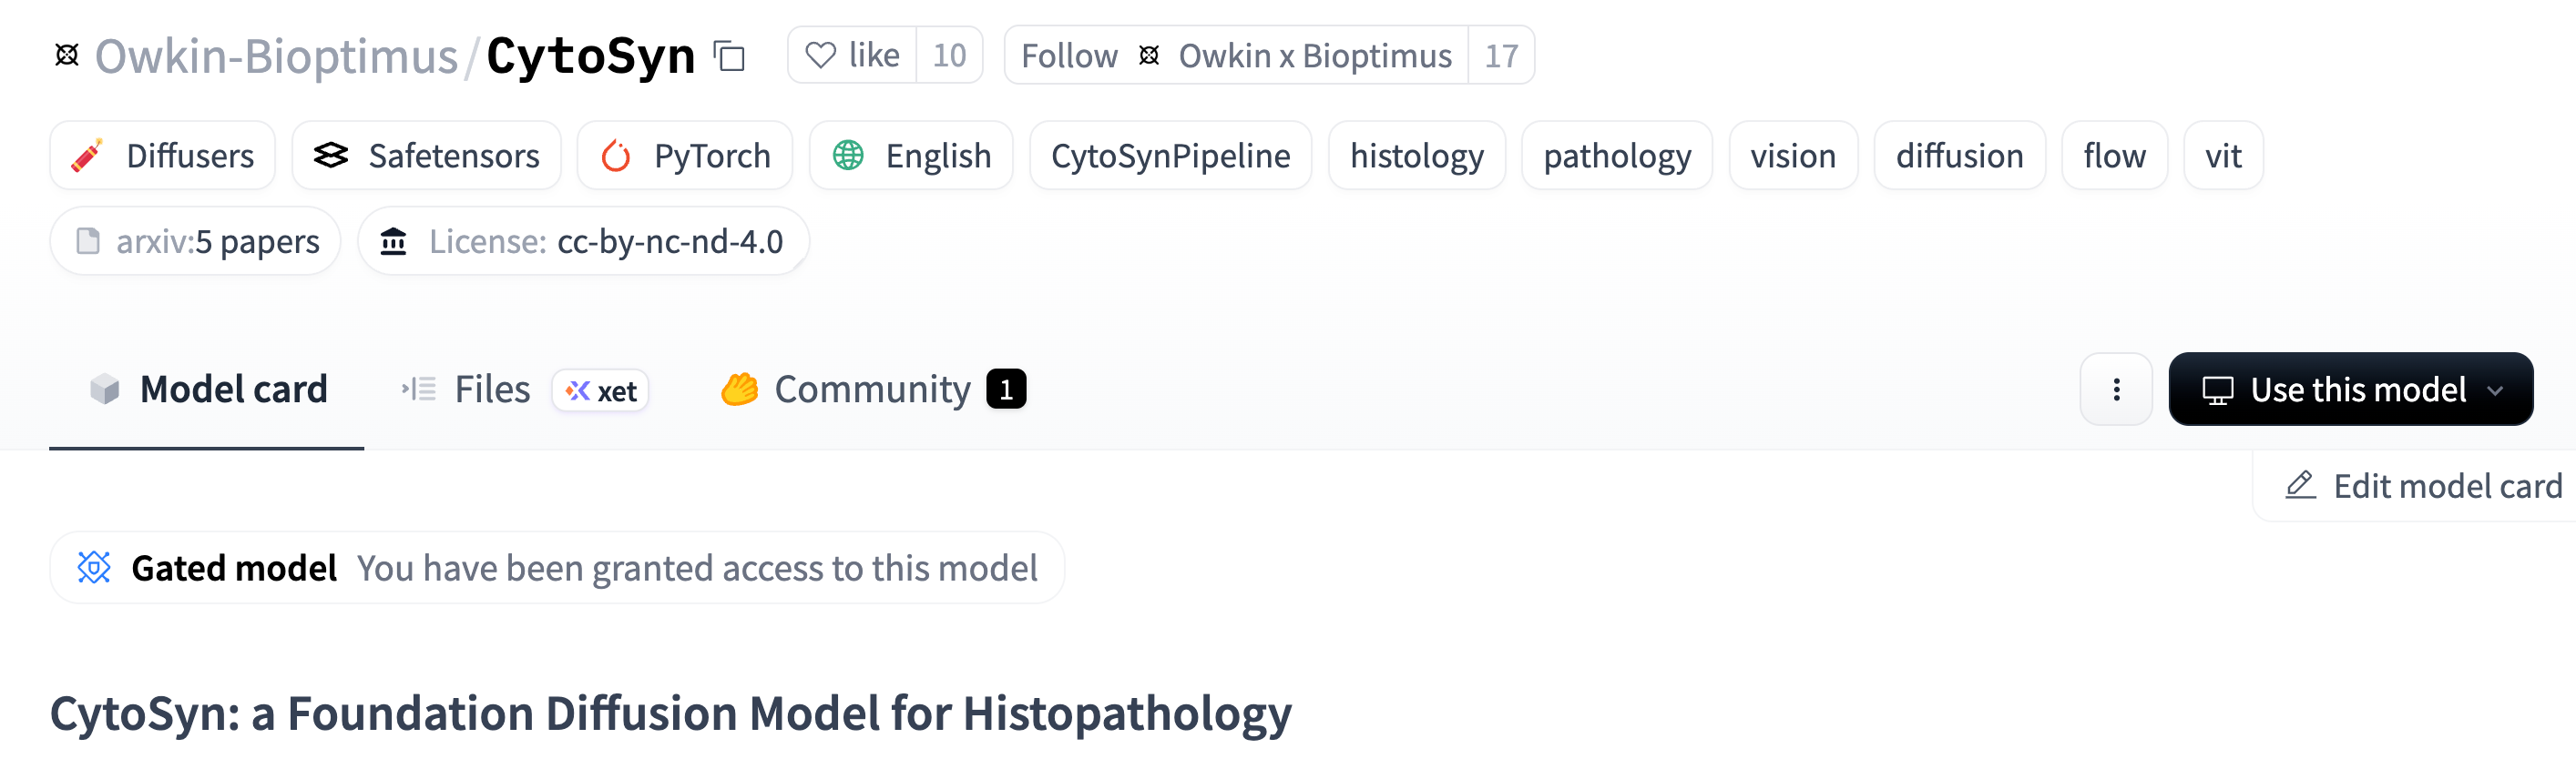Open the Owkin-Bioptimus organization link

click(276, 56)
